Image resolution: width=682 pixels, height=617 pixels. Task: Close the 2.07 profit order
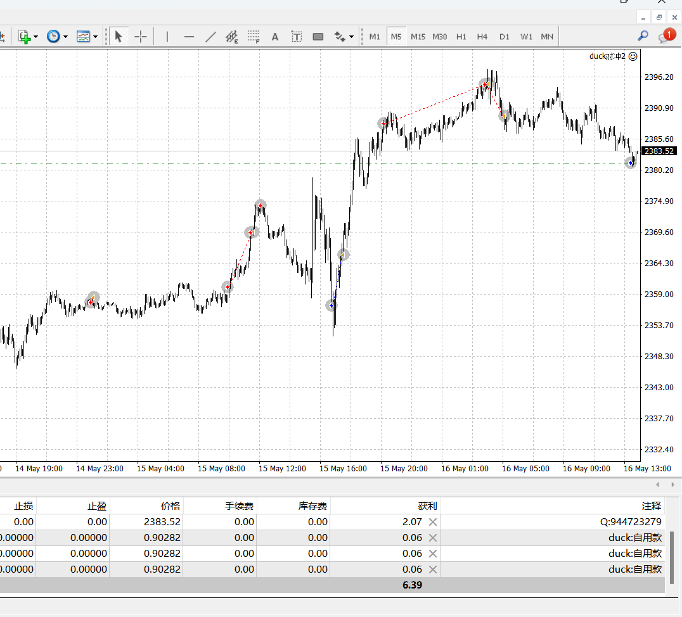pos(433,522)
